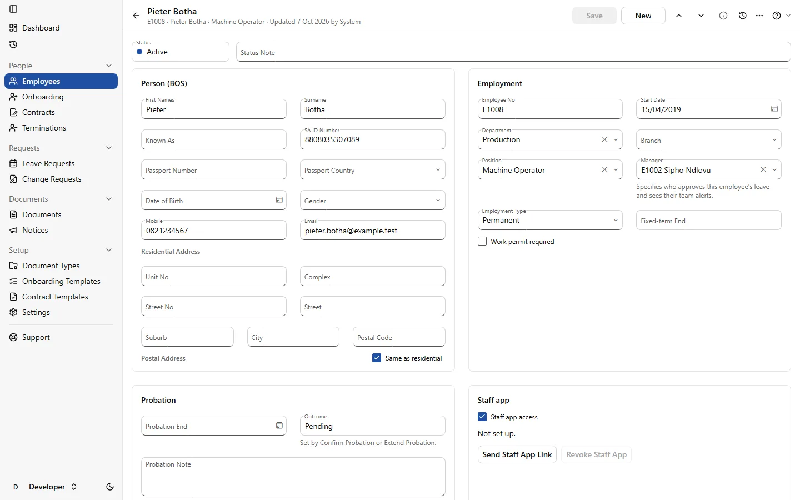Open the Gender dropdown
The image size is (800, 500).
pyautogui.click(x=372, y=201)
